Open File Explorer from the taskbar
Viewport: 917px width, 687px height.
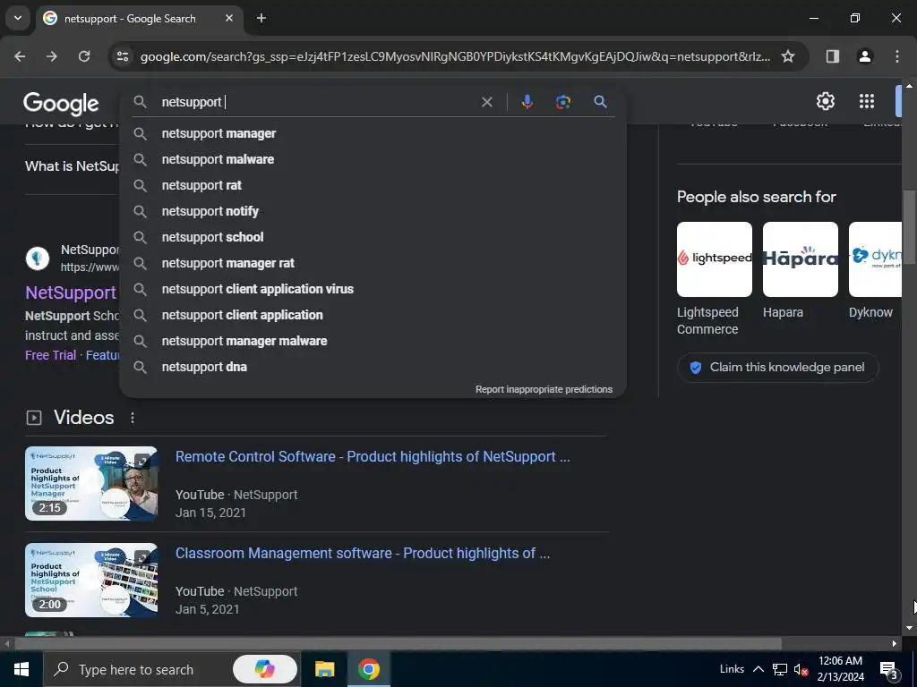coord(324,669)
